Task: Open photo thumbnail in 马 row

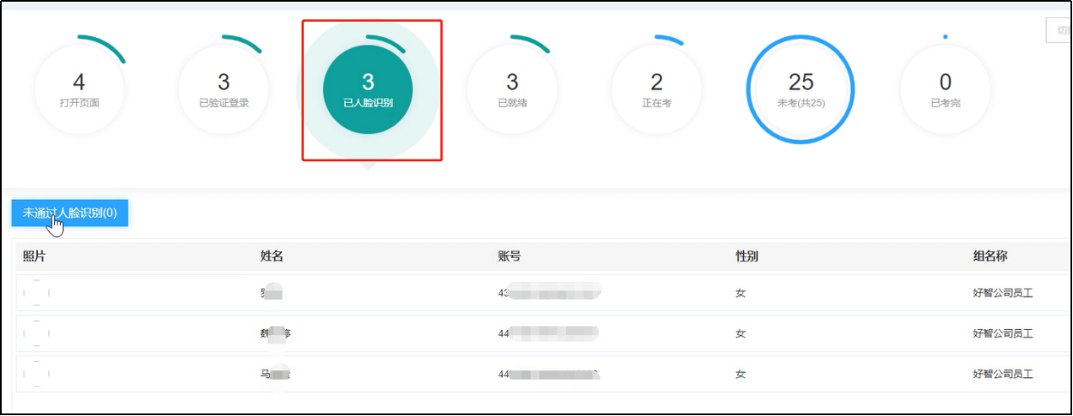Action: (x=36, y=374)
